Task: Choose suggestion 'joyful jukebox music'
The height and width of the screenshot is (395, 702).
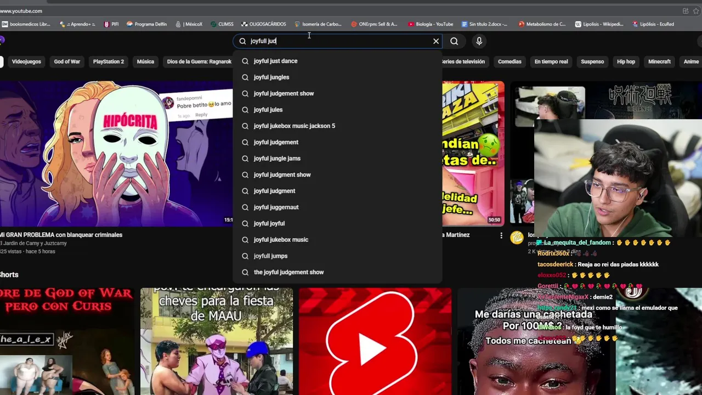Action: coord(337,240)
